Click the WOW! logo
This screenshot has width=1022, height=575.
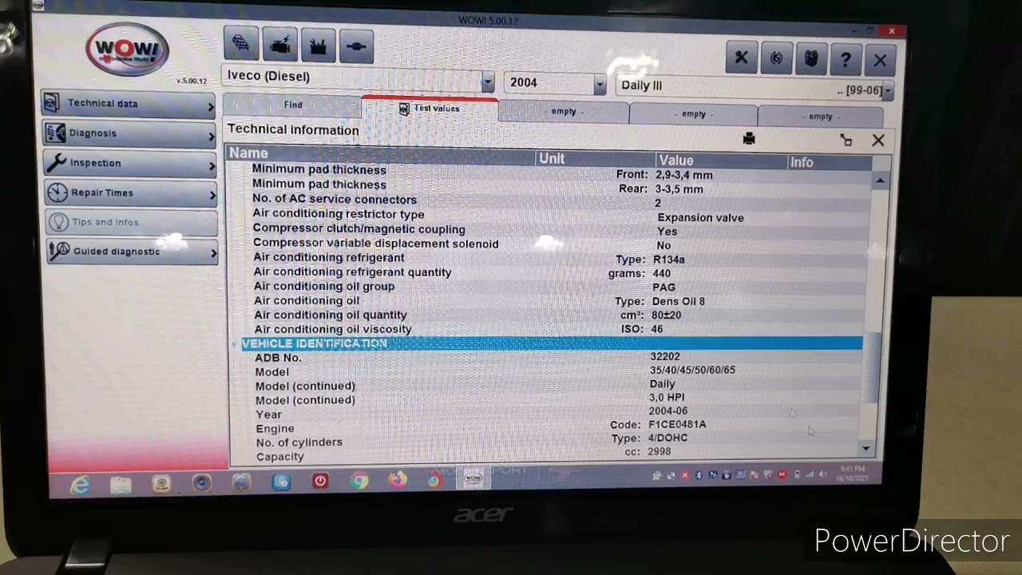coord(128,49)
